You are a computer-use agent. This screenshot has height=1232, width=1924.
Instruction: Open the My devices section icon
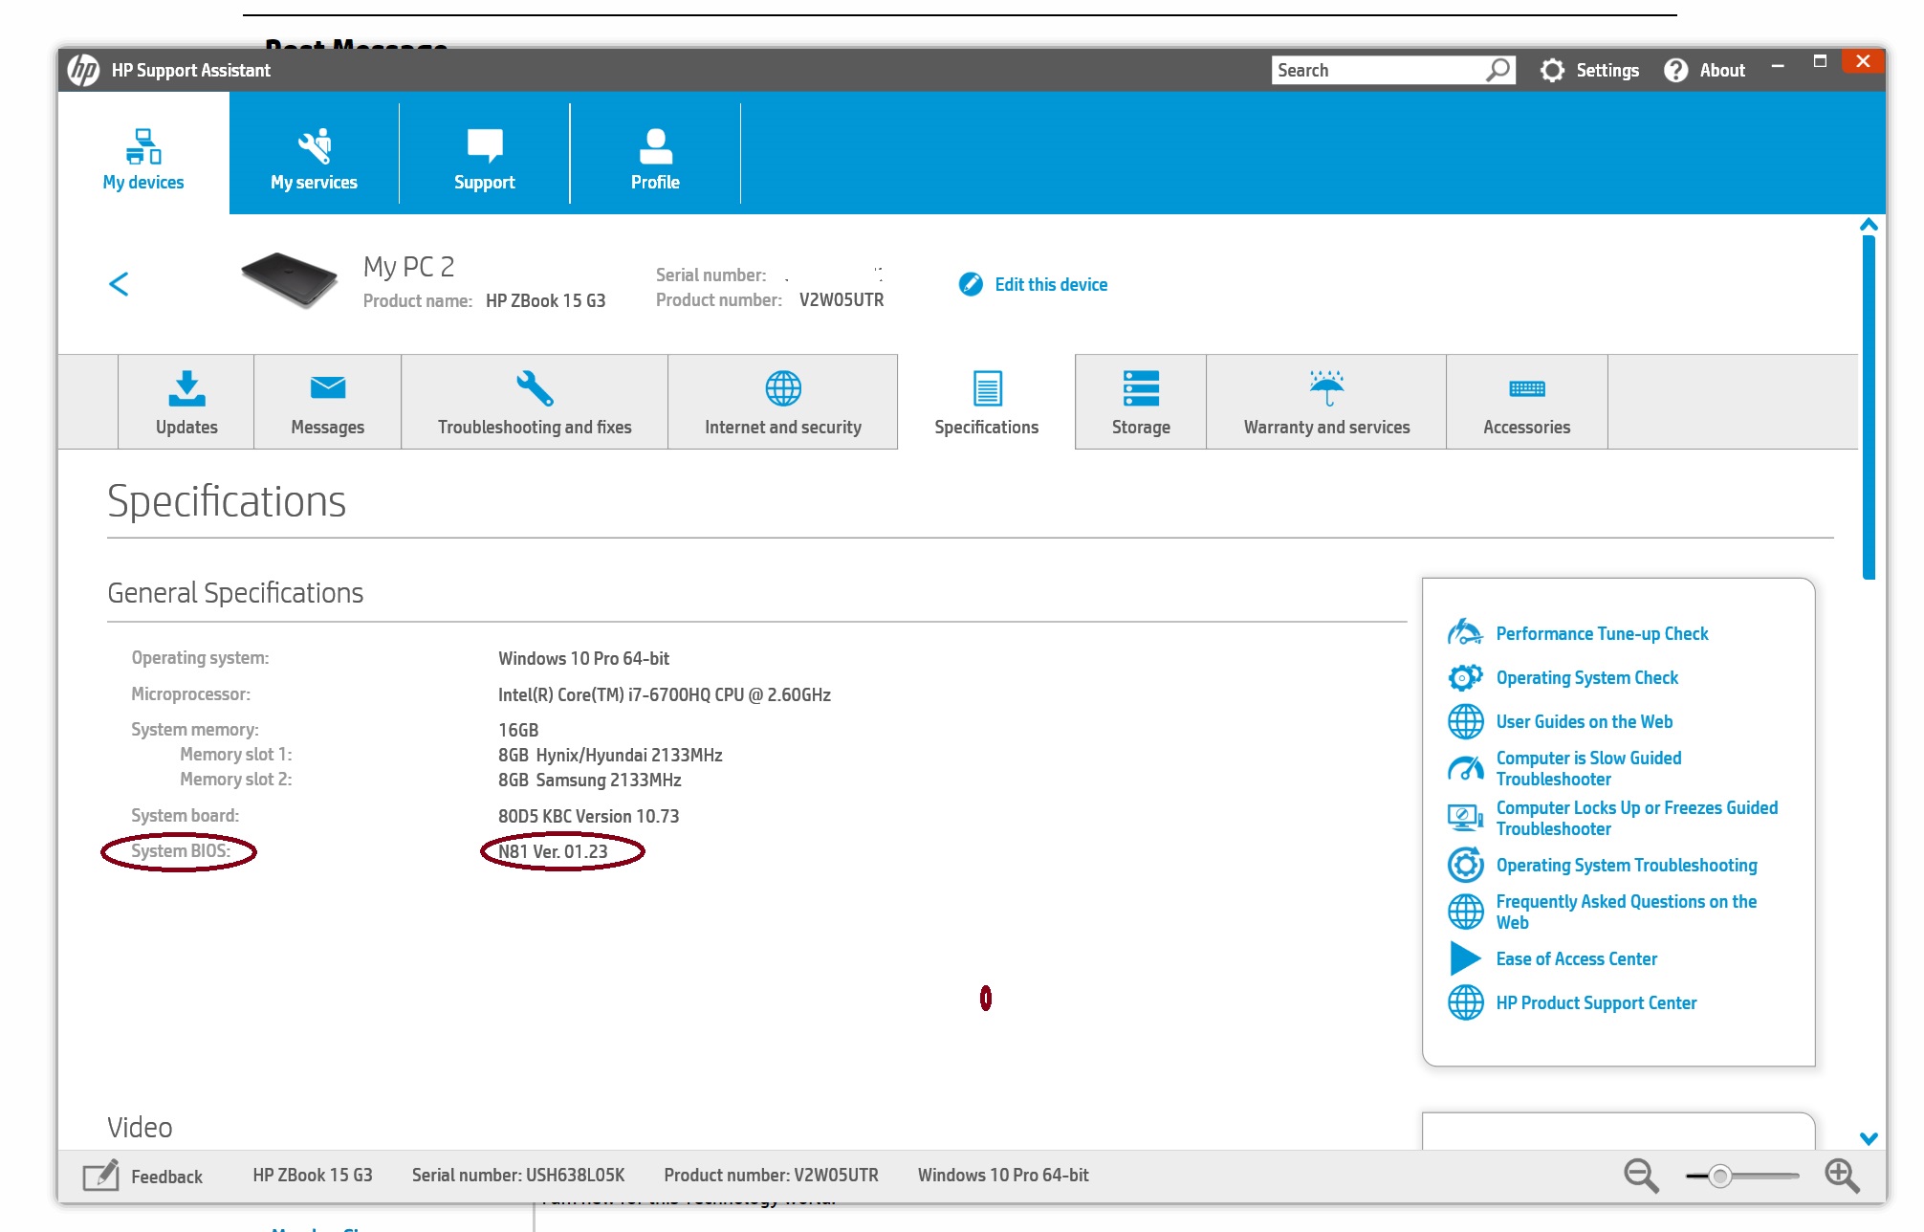pos(143,146)
